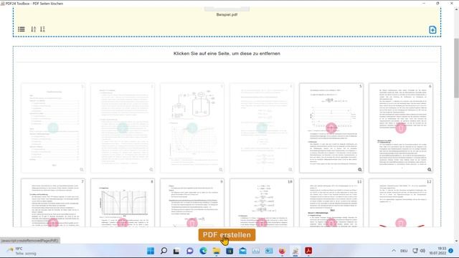The image size is (459, 258).
Task: Select page 11 thumbnail
Action: [x=331, y=203]
